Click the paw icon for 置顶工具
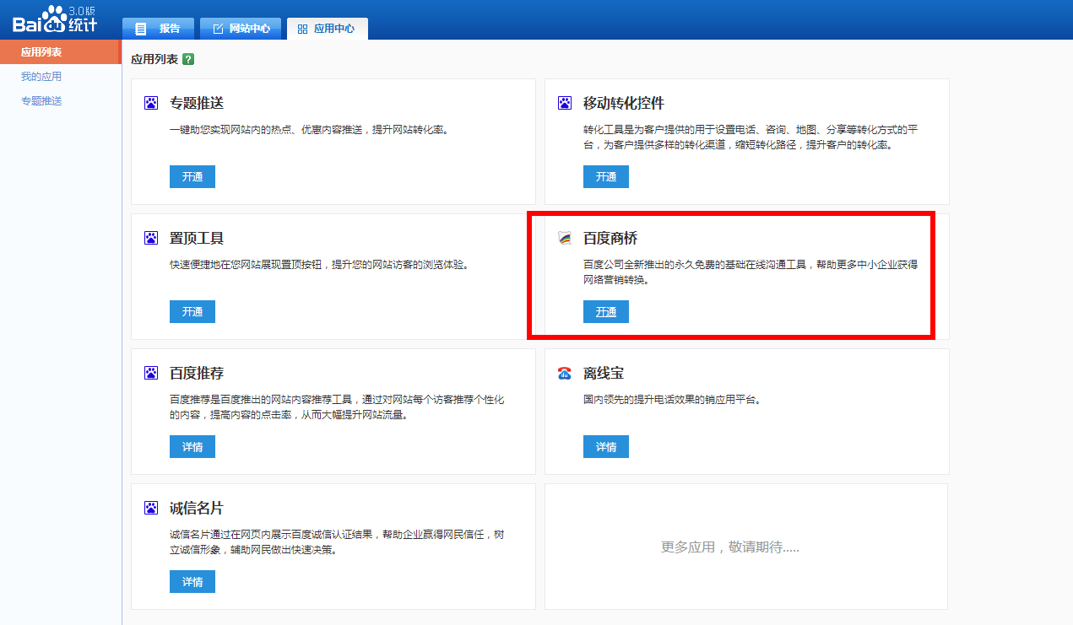The width and height of the screenshot is (1073, 625). pos(151,238)
